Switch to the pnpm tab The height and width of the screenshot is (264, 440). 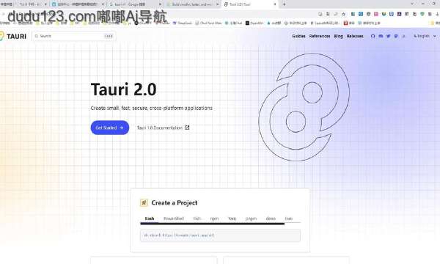[x=251, y=219]
